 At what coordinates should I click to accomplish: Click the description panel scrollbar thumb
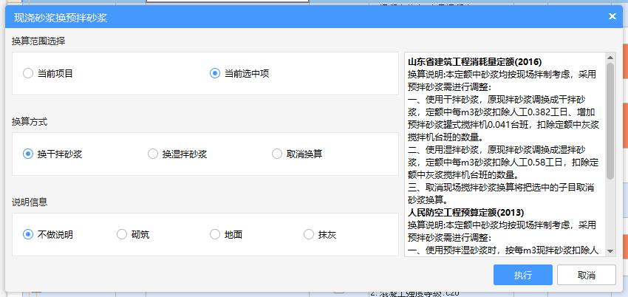(x=610, y=121)
